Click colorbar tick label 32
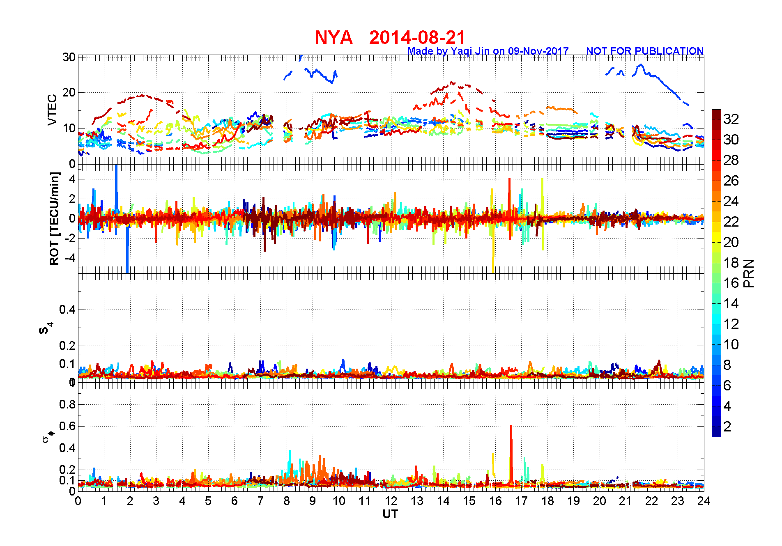 731,119
